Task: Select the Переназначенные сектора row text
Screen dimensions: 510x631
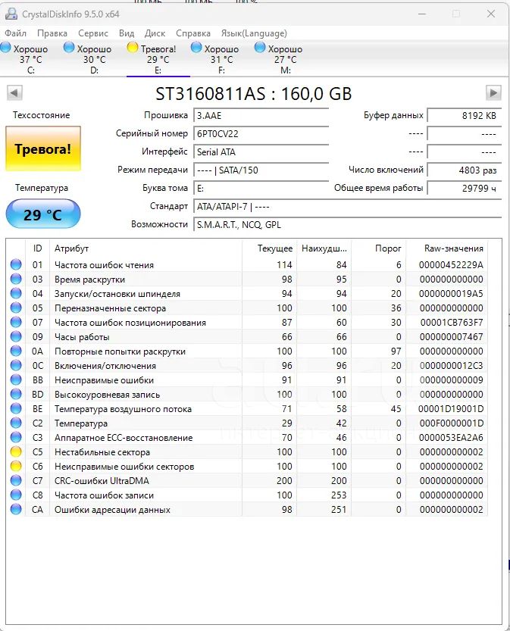Action: 111,308
